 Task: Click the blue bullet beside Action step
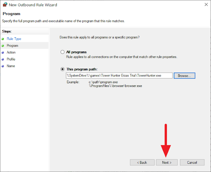point(3,52)
